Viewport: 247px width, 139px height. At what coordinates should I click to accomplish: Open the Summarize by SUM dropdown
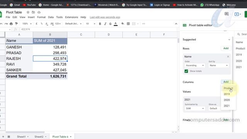pos(195,108)
